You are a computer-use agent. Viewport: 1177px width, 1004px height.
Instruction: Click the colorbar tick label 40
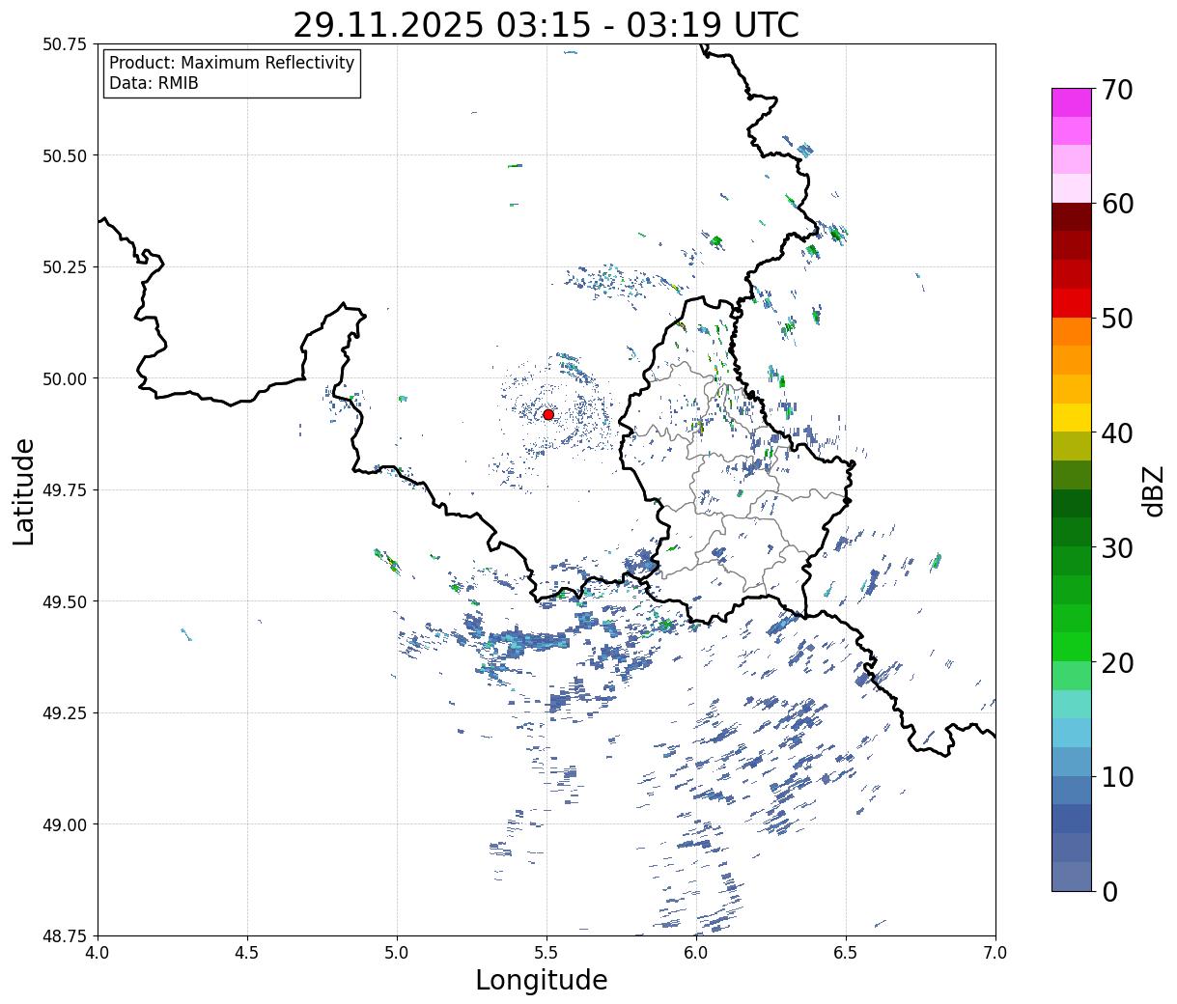tap(1116, 433)
